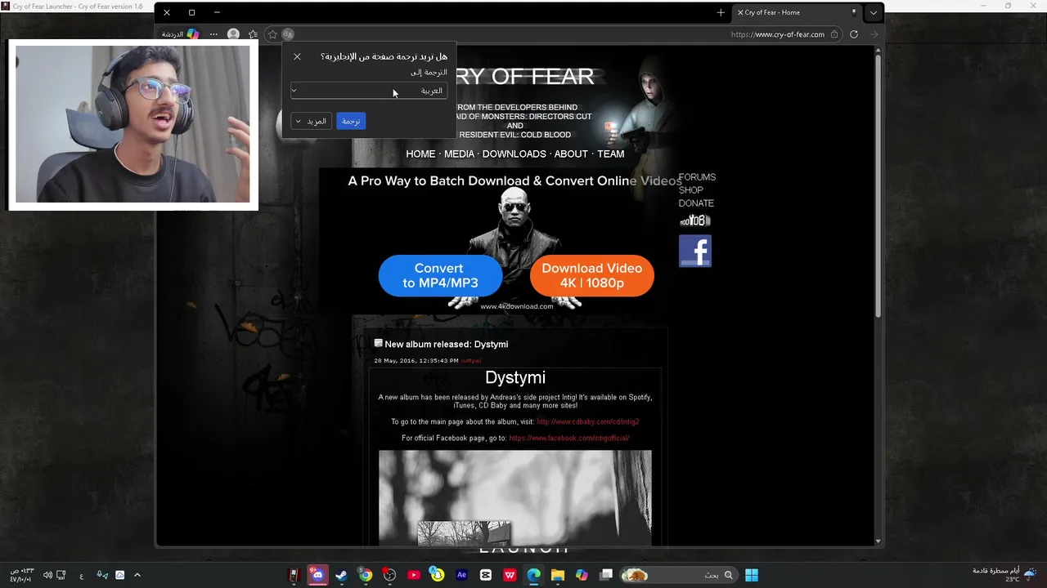Open Steam from taskbar
1047x588 pixels.
tap(341, 575)
